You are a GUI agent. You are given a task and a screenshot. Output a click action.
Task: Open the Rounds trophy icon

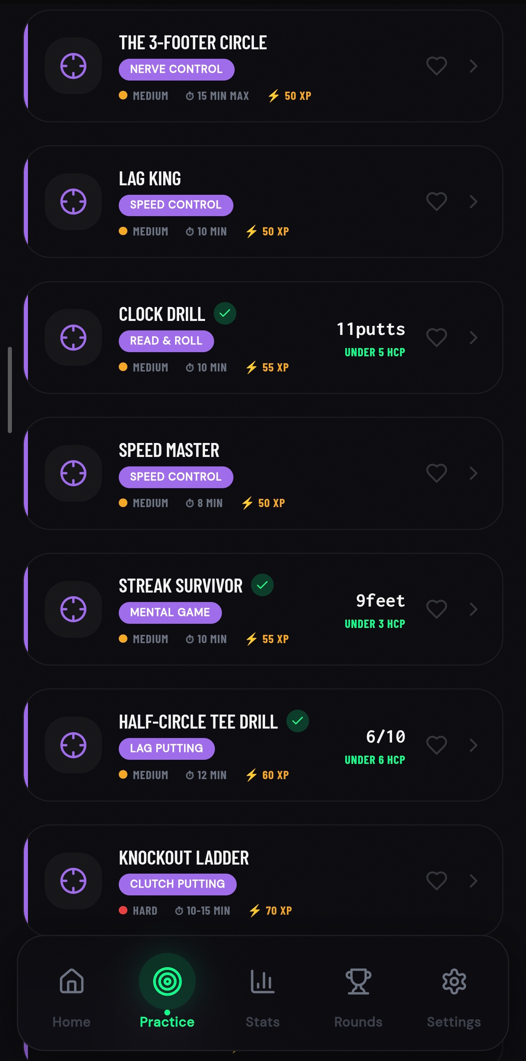click(x=358, y=982)
